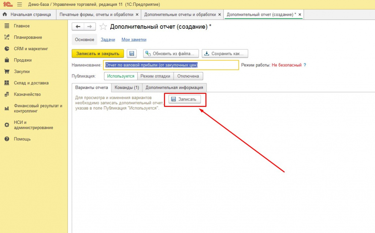Click the home icon of Начальная страница
Viewport: 375px width, 233px height.
coord(5,14)
